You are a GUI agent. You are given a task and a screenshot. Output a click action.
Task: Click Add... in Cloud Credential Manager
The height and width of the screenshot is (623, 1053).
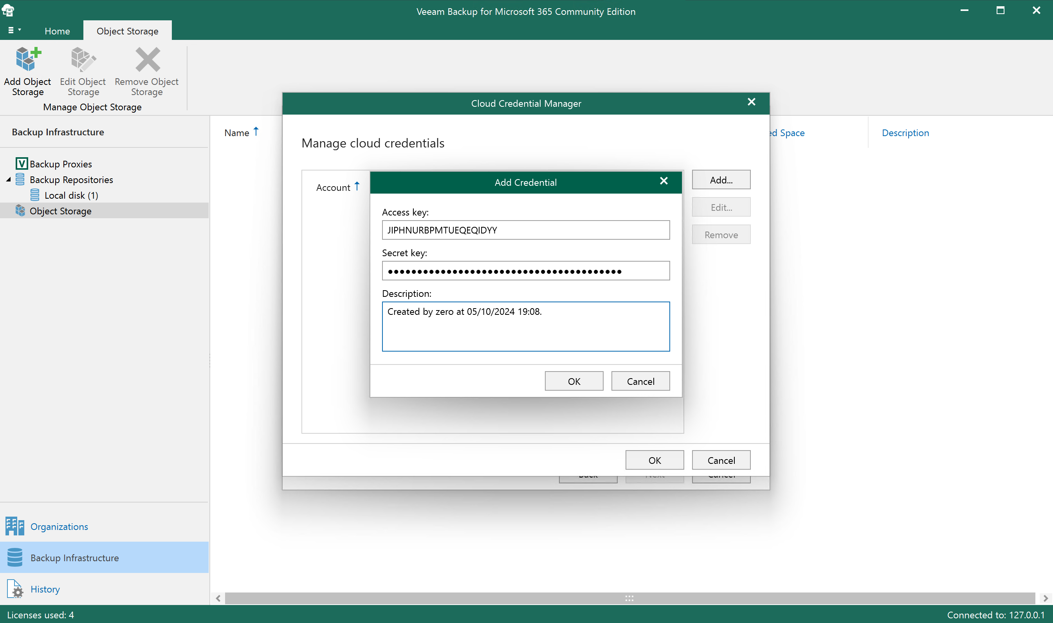click(x=721, y=179)
